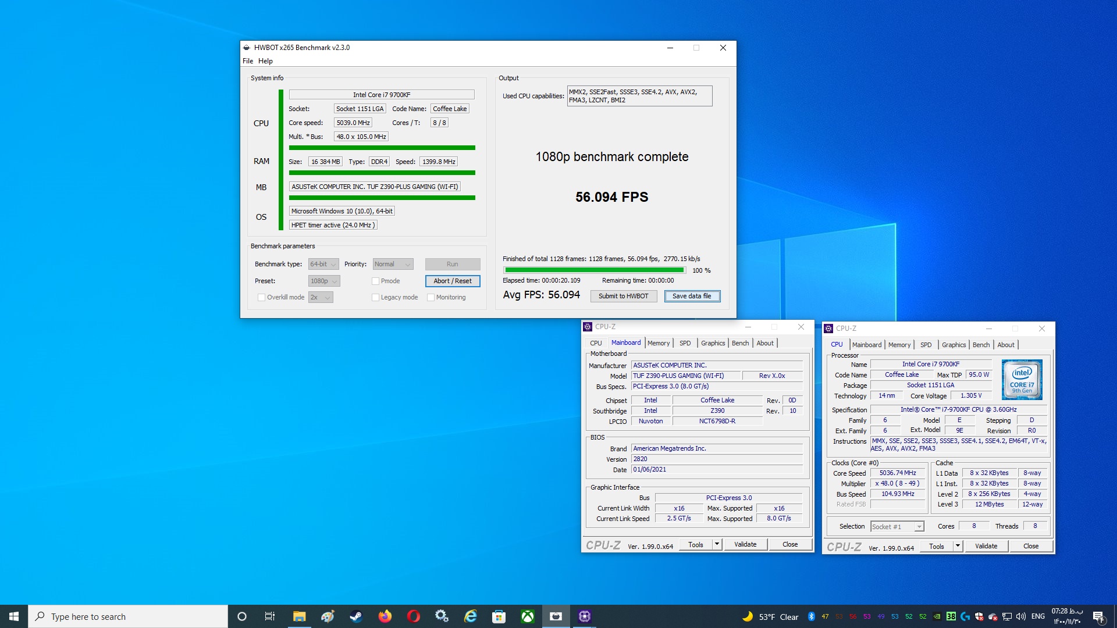The height and width of the screenshot is (628, 1117).
Task: Open Windows Security shield tray icon
Action: tap(979, 616)
